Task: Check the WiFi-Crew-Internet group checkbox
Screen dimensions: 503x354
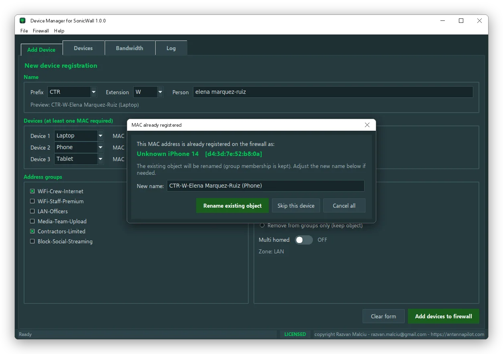Action: (x=32, y=191)
